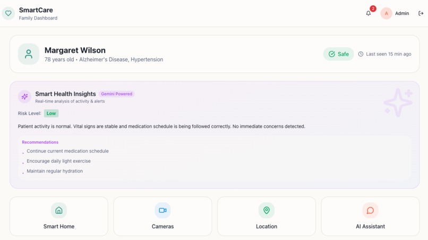The width and height of the screenshot is (428, 240).
Task: Click 'Continue current medication schedule' recommendation
Action: pyautogui.click(x=67, y=151)
